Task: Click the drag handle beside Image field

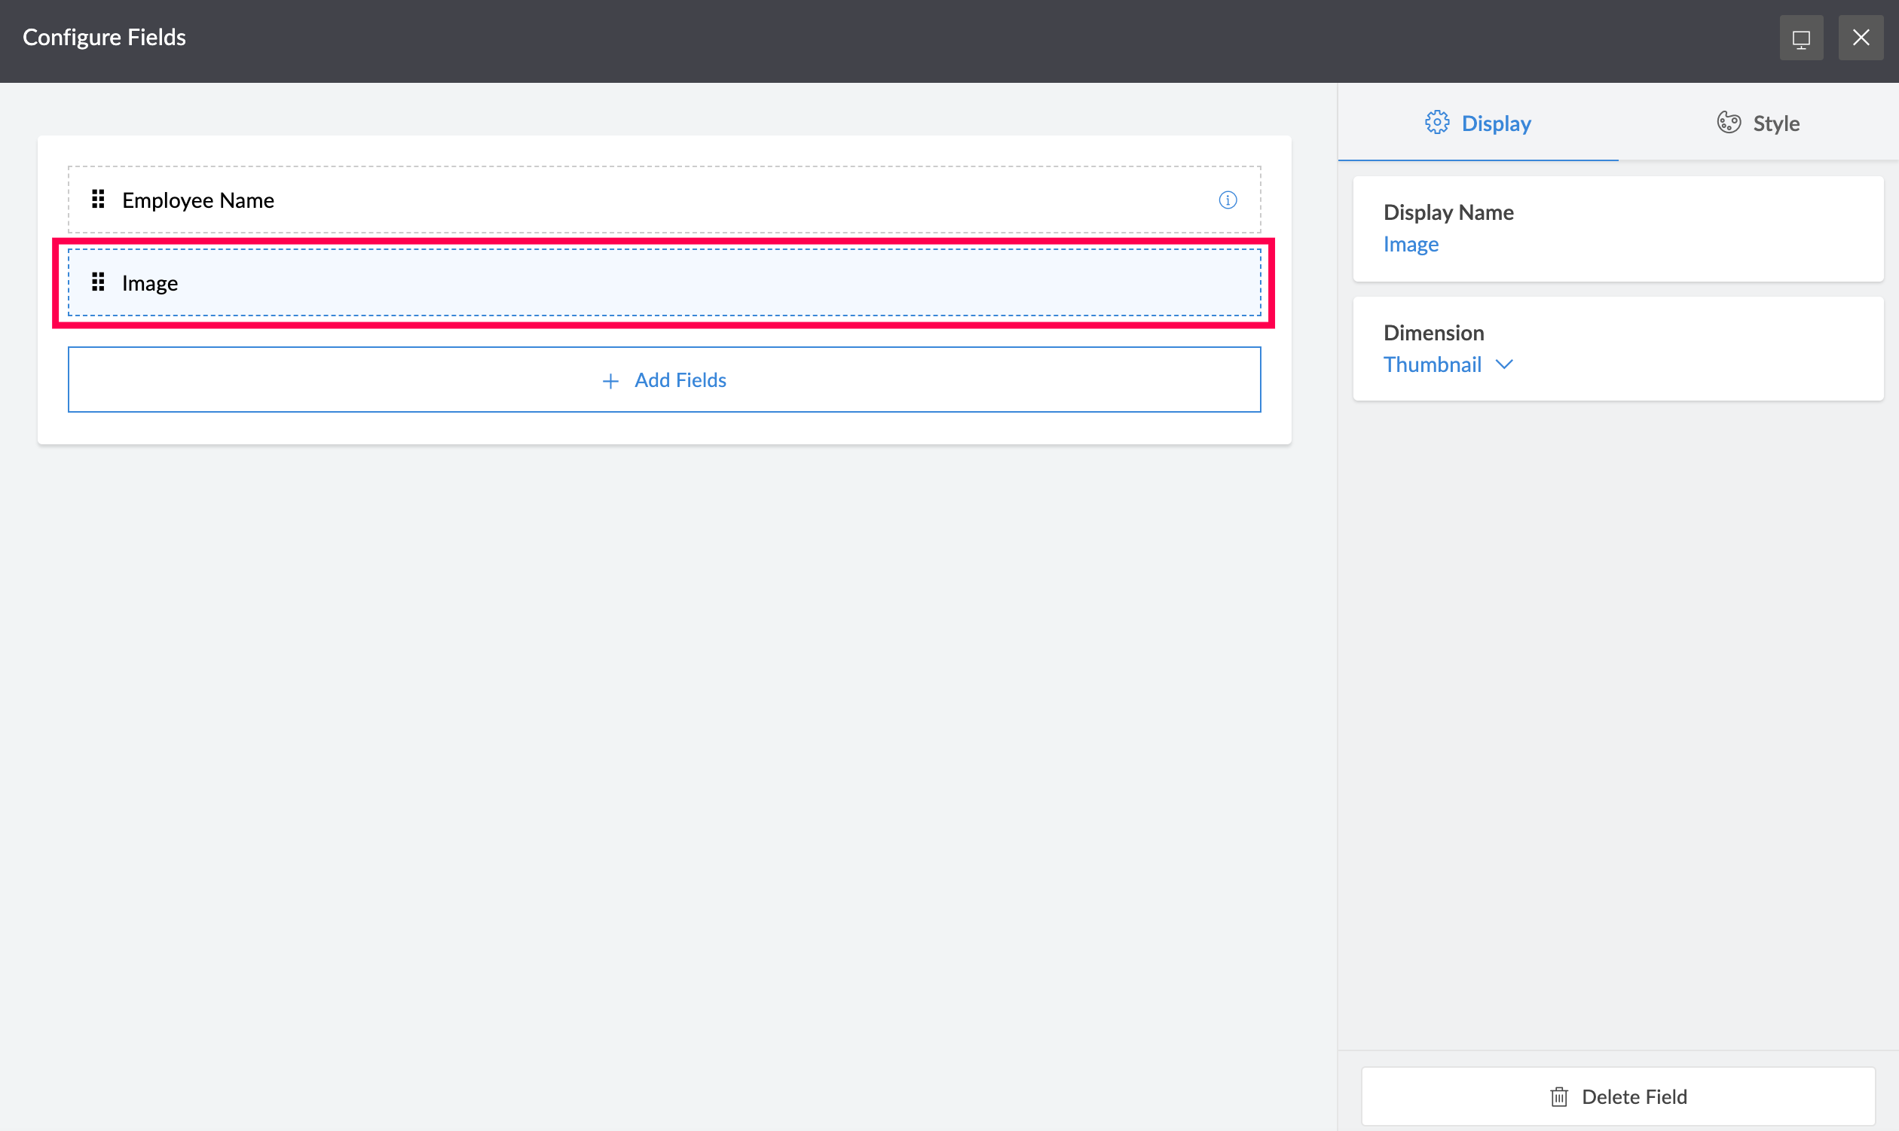Action: [x=98, y=283]
